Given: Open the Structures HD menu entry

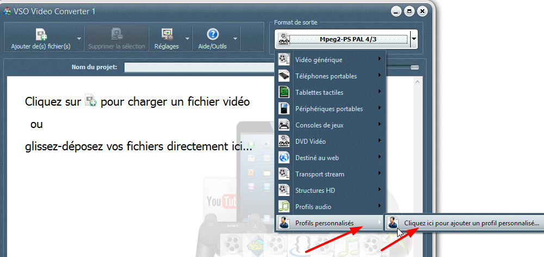Looking at the screenshot, I should pyautogui.click(x=331, y=191).
